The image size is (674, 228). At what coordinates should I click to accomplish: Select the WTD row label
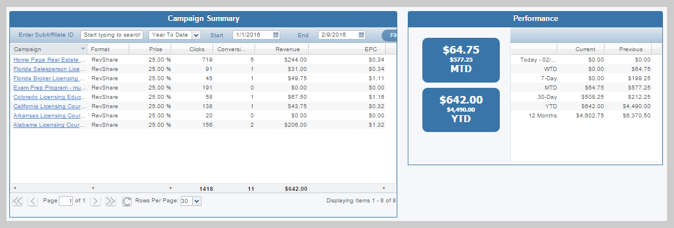[550, 69]
